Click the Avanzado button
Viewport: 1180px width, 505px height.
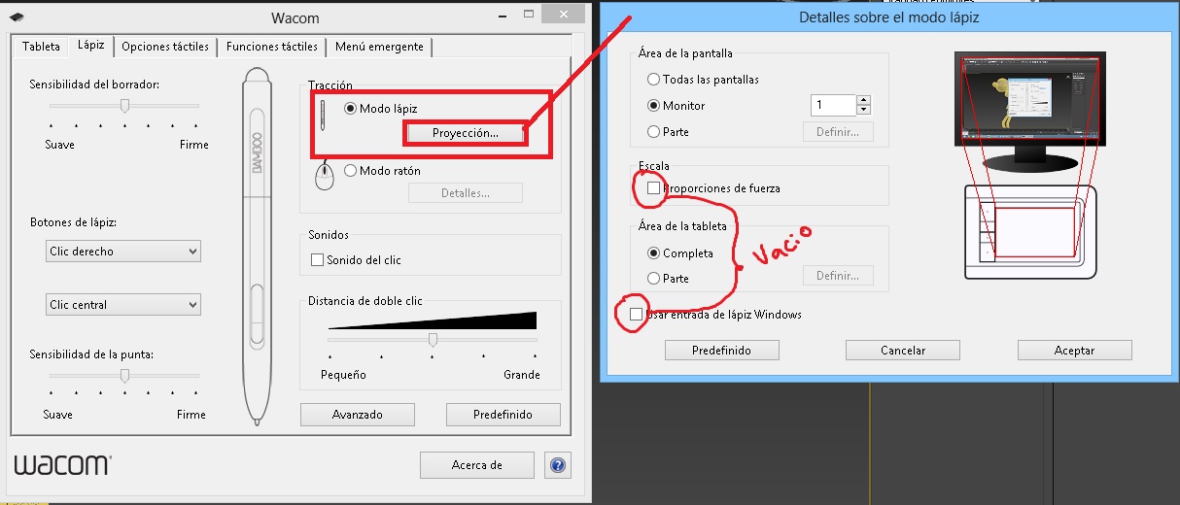click(x=358, y=415)
